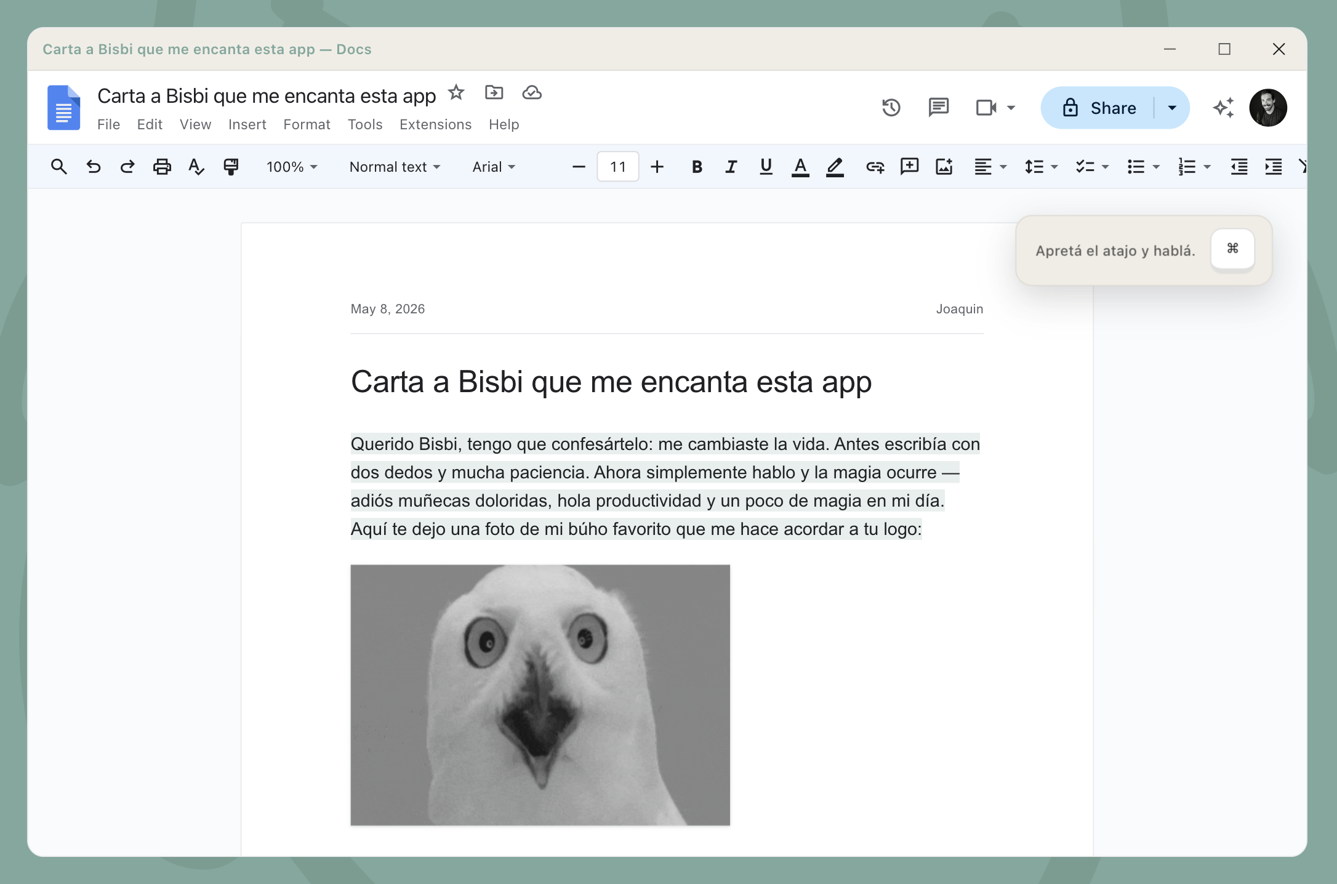This screenshot has height=884, width=1337.
Task: Toggle italic formatting
Action: pos(731,167)
